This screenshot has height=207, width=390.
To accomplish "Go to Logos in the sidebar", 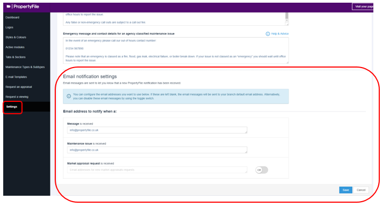I will (10, 27).
